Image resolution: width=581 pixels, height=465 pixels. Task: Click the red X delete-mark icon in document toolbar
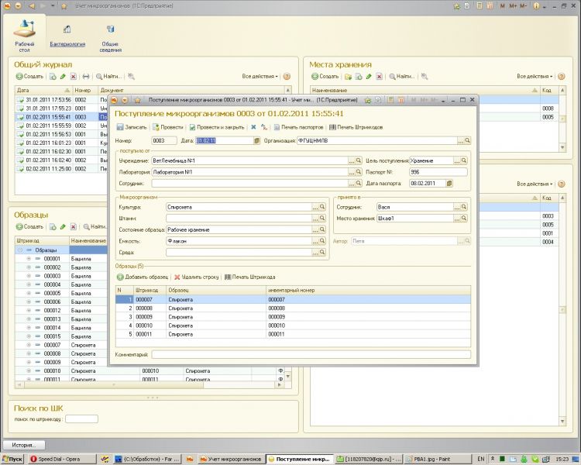click(253, 126)
